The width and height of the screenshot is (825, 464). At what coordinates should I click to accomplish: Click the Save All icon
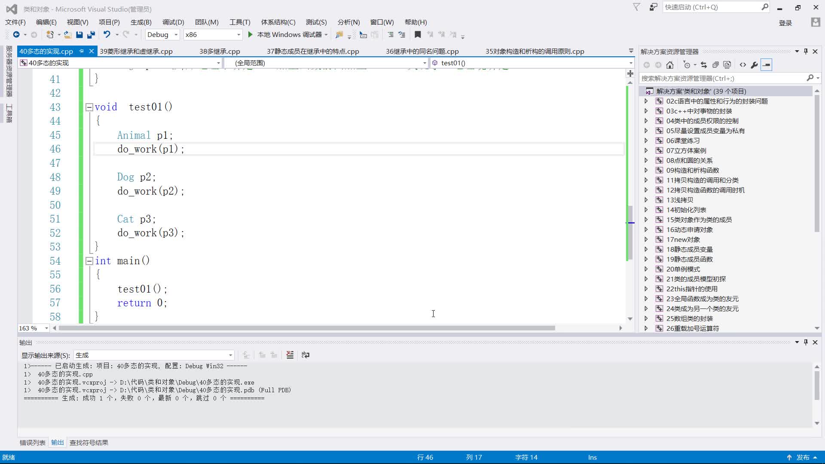[91, 34]
